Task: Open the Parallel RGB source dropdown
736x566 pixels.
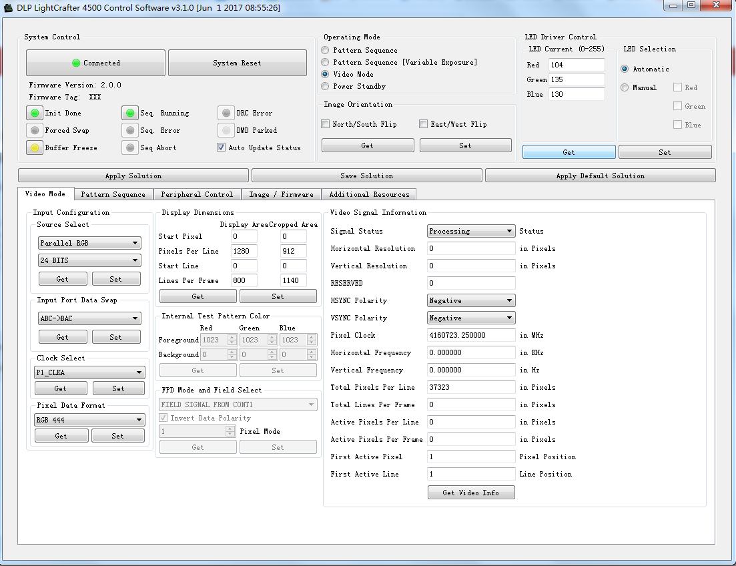Action: click(x=89, y=244)
